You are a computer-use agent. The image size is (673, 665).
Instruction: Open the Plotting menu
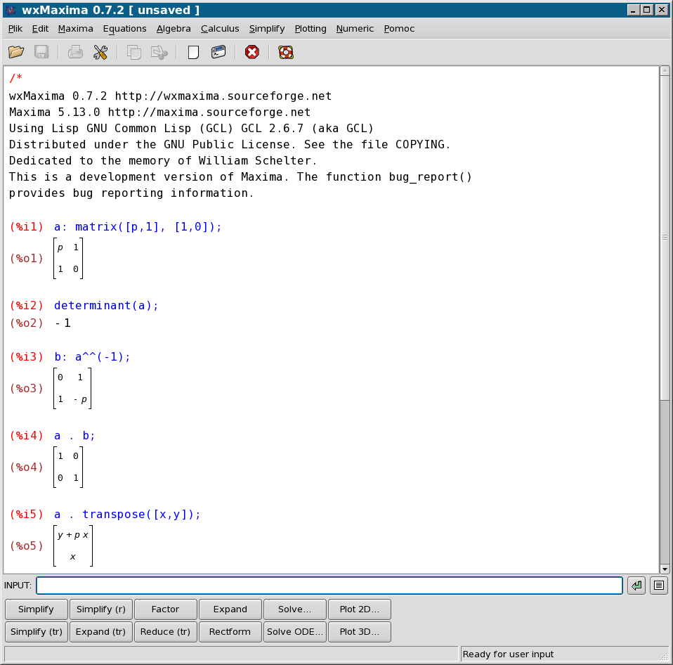point(310,29)
